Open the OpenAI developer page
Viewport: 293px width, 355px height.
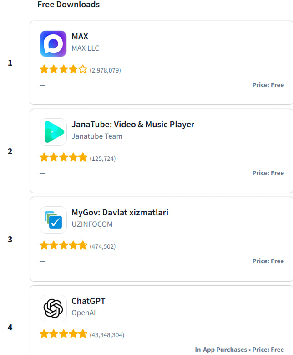click(83, 313)
